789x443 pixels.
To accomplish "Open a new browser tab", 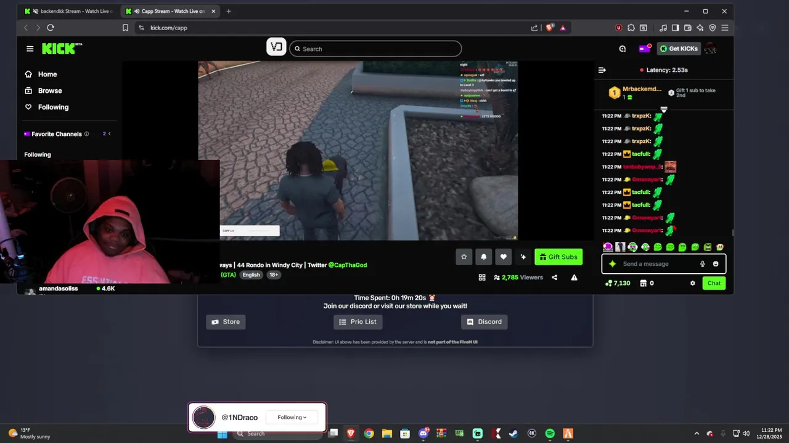I will coord(229,11).
